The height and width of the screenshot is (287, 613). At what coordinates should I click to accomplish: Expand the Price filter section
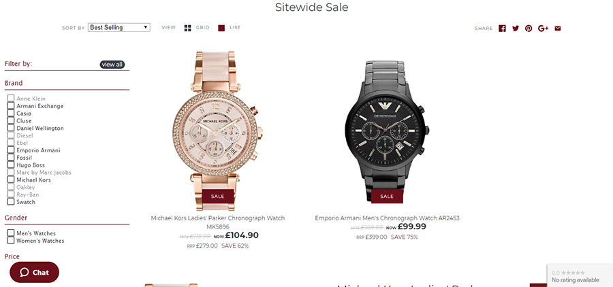click(12, 256)
